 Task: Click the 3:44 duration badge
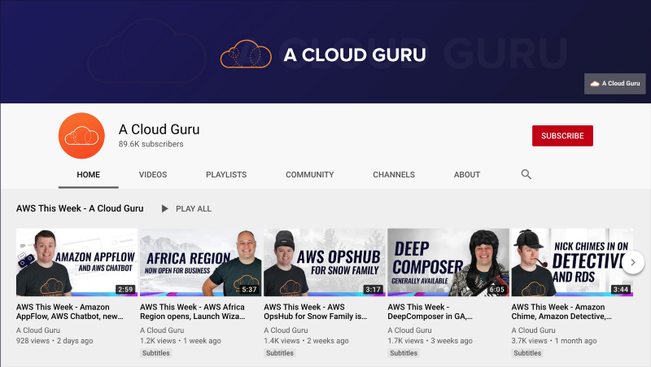[621, 290]
